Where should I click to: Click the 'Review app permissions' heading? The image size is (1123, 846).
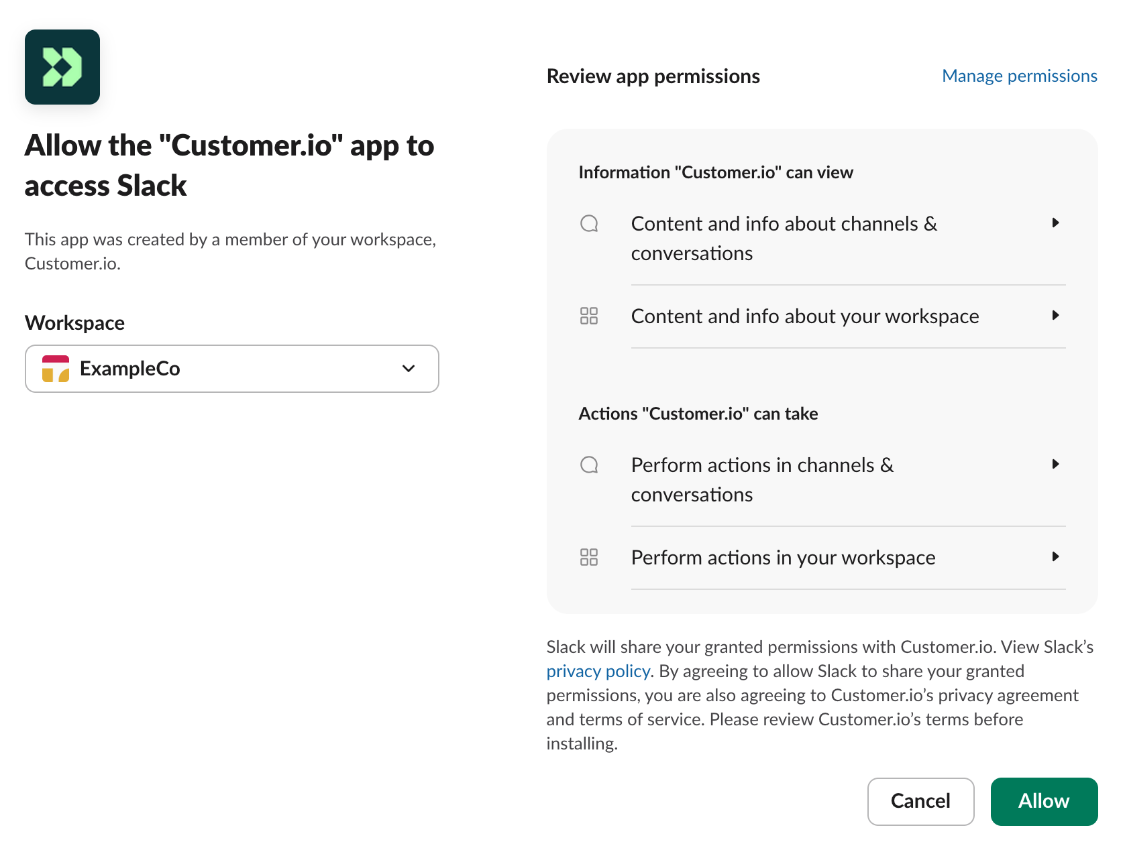pos(653,76)
